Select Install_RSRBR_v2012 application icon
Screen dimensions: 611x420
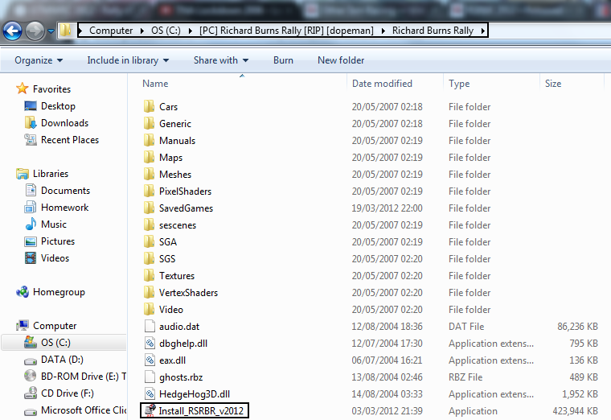pos(150,410)
